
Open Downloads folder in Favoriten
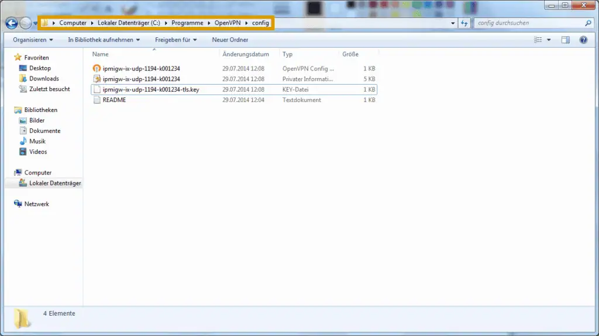[x=44, y=79]
